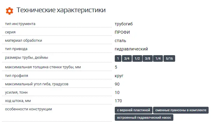Screen dimensions: 214x133
Task: Open the 'сменные пуансоны в комплекте' tag
Action: [x=181, y=110]
